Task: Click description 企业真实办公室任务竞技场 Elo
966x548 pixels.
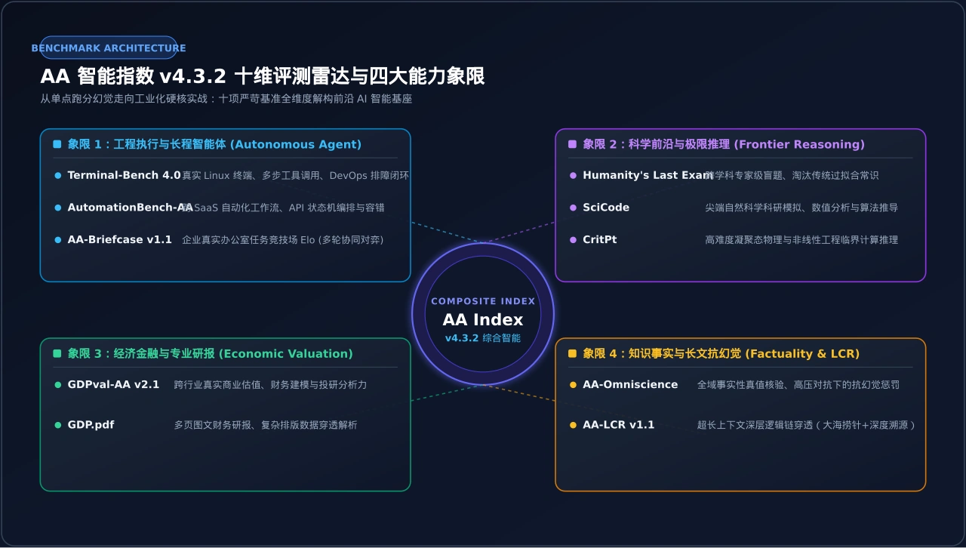Action: click(x=283, y=239)
